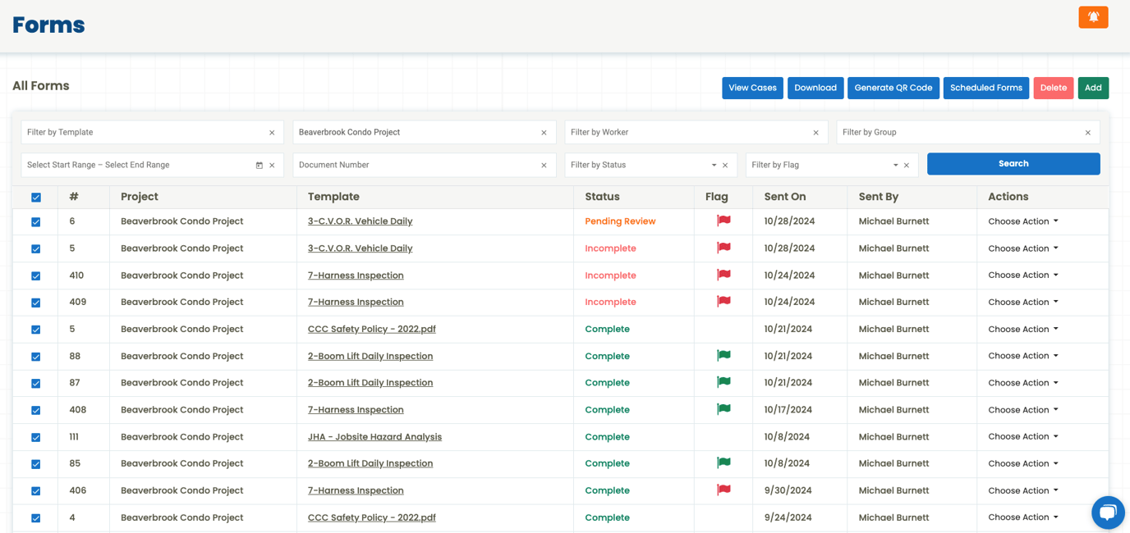Clear the Filter by Worker field
This screenshot has width=1130, height=533.
coord(815,133)
